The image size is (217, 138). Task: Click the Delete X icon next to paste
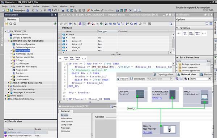coord(45,10)
